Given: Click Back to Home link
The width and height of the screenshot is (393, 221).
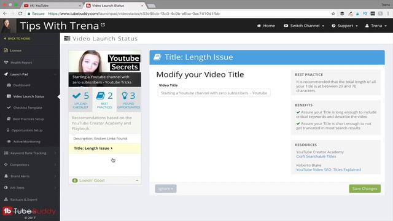Looking at the screenshot, I should (x=17, y=39).
